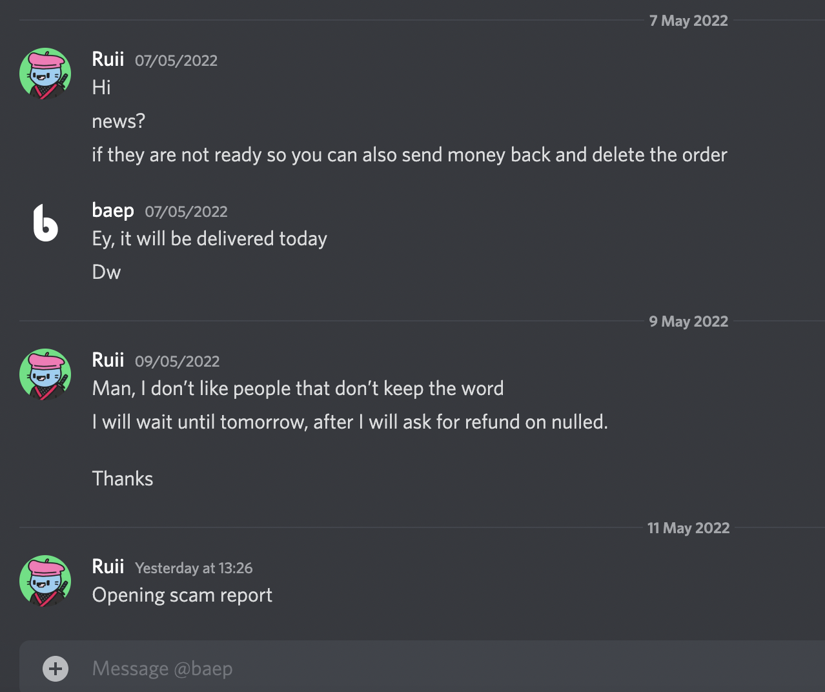Click the plus attachment icon in message bar

coord(56,668)
